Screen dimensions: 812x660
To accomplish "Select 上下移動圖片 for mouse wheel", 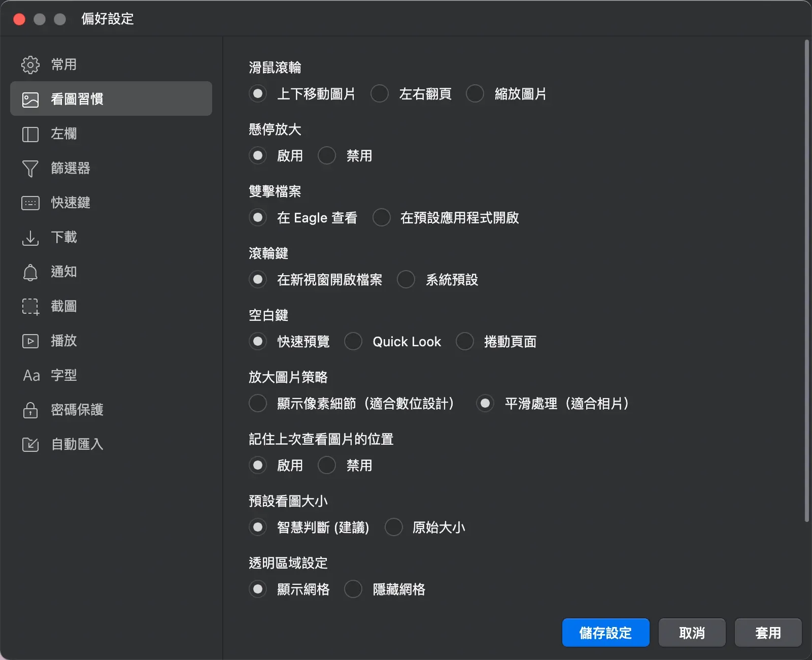I will coord(258,94).
